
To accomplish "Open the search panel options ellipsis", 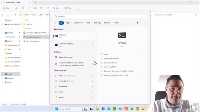I will click(x=145, y=23).
